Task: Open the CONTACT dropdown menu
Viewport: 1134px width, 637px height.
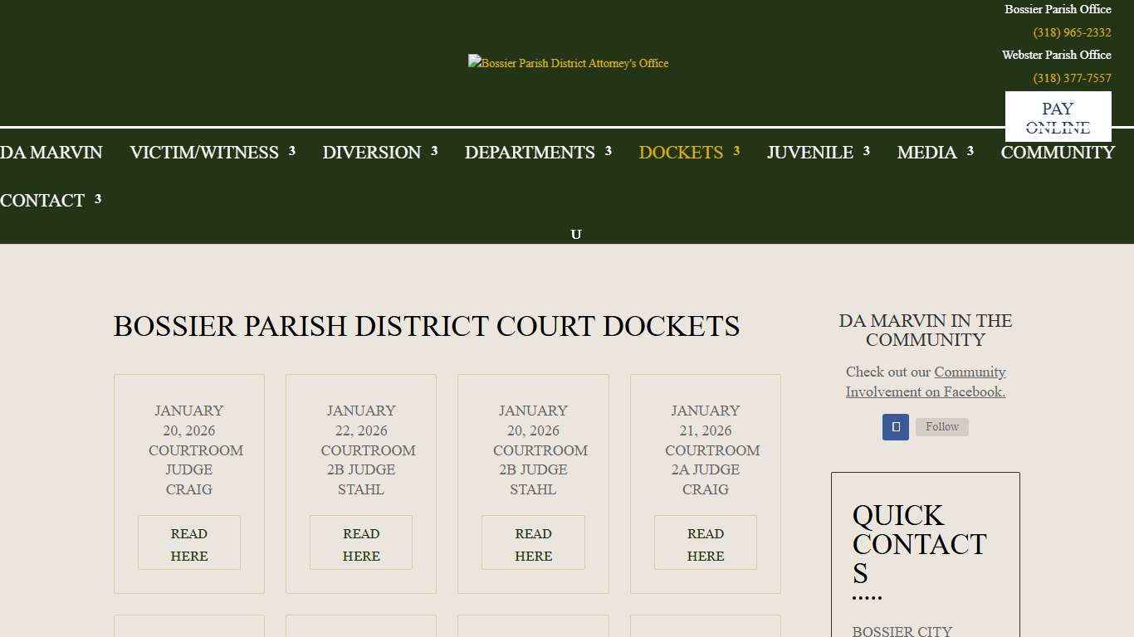Action: (x=42, y=200)
